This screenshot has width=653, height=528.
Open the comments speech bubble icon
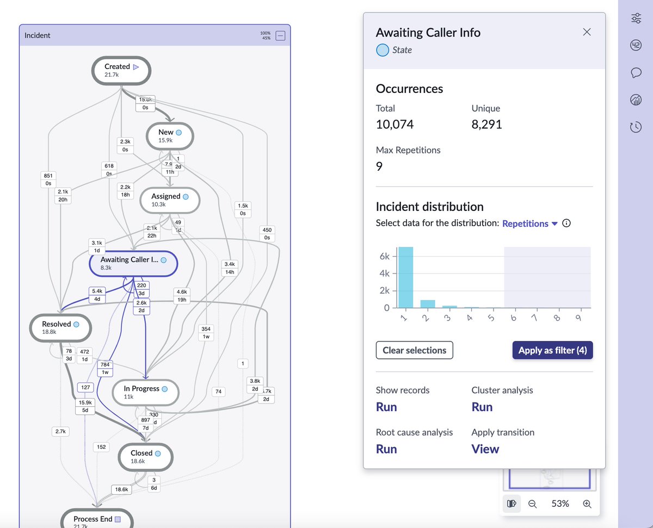pos(636,73)
